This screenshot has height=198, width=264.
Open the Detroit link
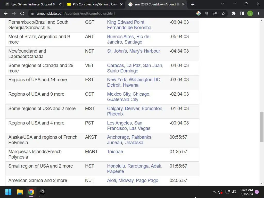click(114, 85)
